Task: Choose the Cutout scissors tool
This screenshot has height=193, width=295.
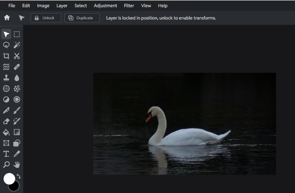Action: tap(17, 56)
